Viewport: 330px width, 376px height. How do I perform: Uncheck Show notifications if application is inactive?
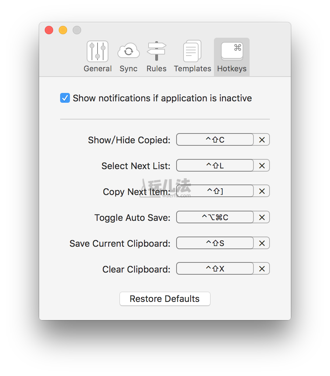point(65,98)
